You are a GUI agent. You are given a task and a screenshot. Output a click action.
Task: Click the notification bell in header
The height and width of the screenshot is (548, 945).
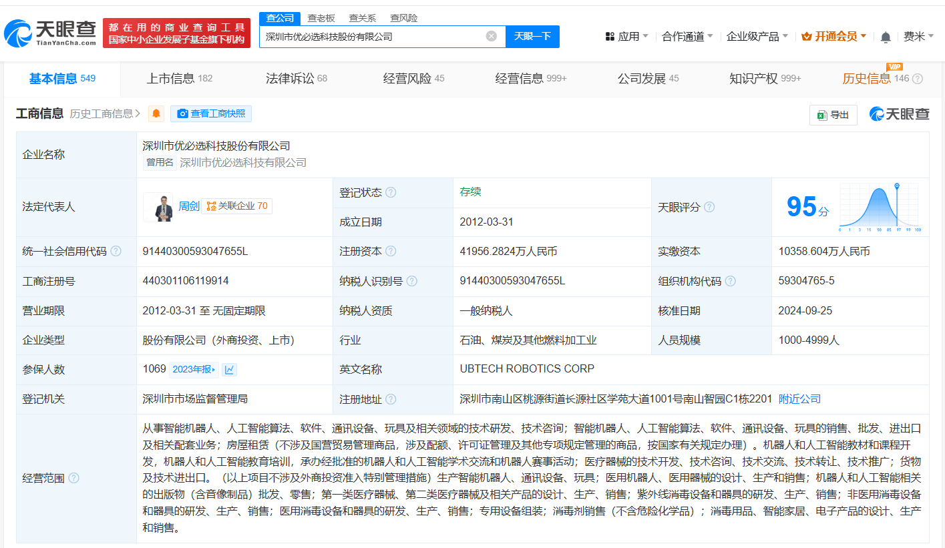(886, 37)
